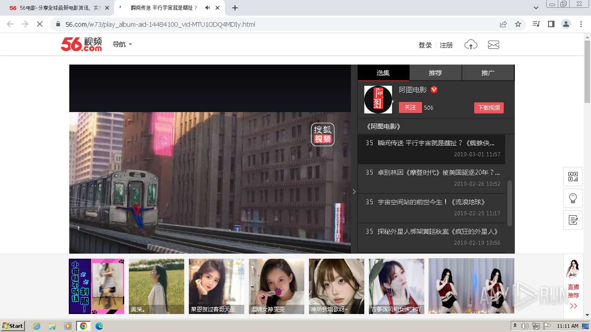Click the cloud upload icon

coord(470,45)
